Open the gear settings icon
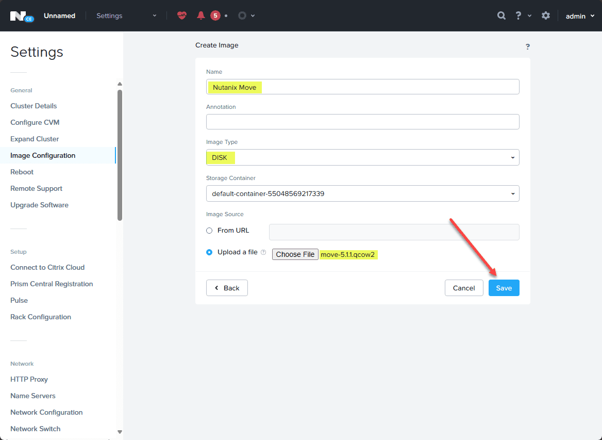Viewport: 602px width, 440px height. tap(545, 16)
